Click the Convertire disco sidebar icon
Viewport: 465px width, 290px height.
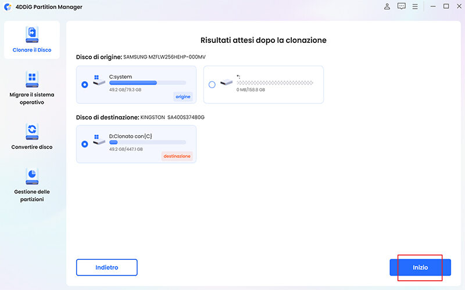pyautogui.click(x=32, y=130)
